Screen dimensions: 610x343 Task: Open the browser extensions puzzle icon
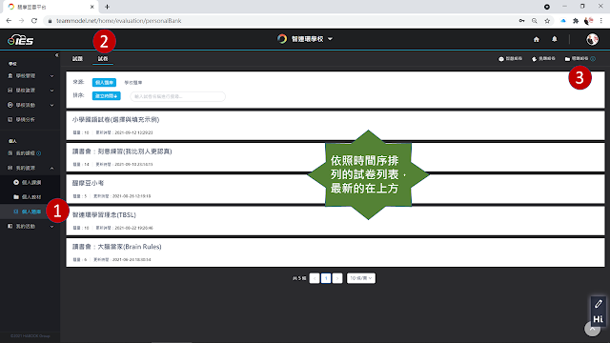click(x=576, y=21)
